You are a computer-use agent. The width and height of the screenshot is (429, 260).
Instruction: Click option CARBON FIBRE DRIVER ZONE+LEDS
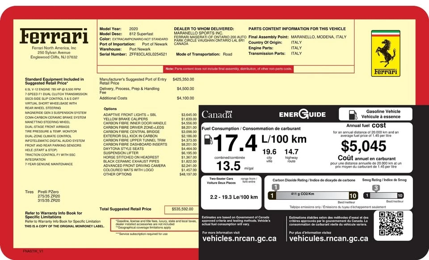134,128
